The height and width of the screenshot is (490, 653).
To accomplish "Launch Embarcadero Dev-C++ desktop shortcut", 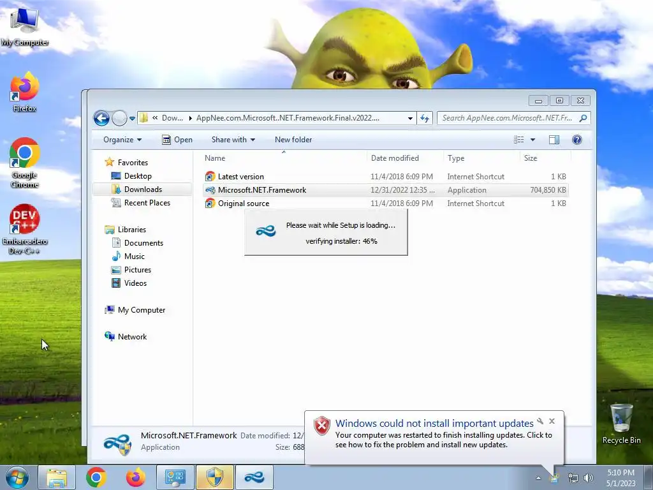I will point(25,229).
